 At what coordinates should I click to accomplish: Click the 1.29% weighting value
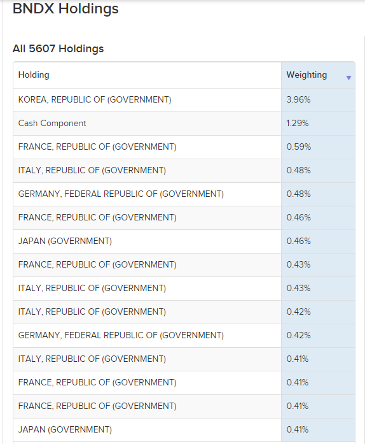point(297,123)
